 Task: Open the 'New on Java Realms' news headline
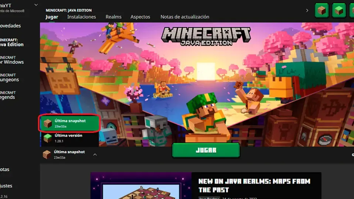pos(254,185)
